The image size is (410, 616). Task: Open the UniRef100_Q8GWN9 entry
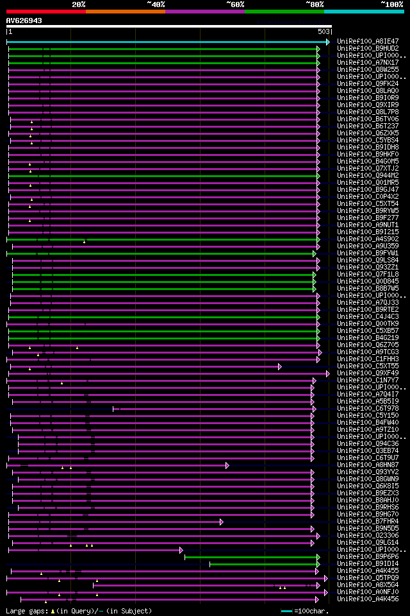pos(368,480)
